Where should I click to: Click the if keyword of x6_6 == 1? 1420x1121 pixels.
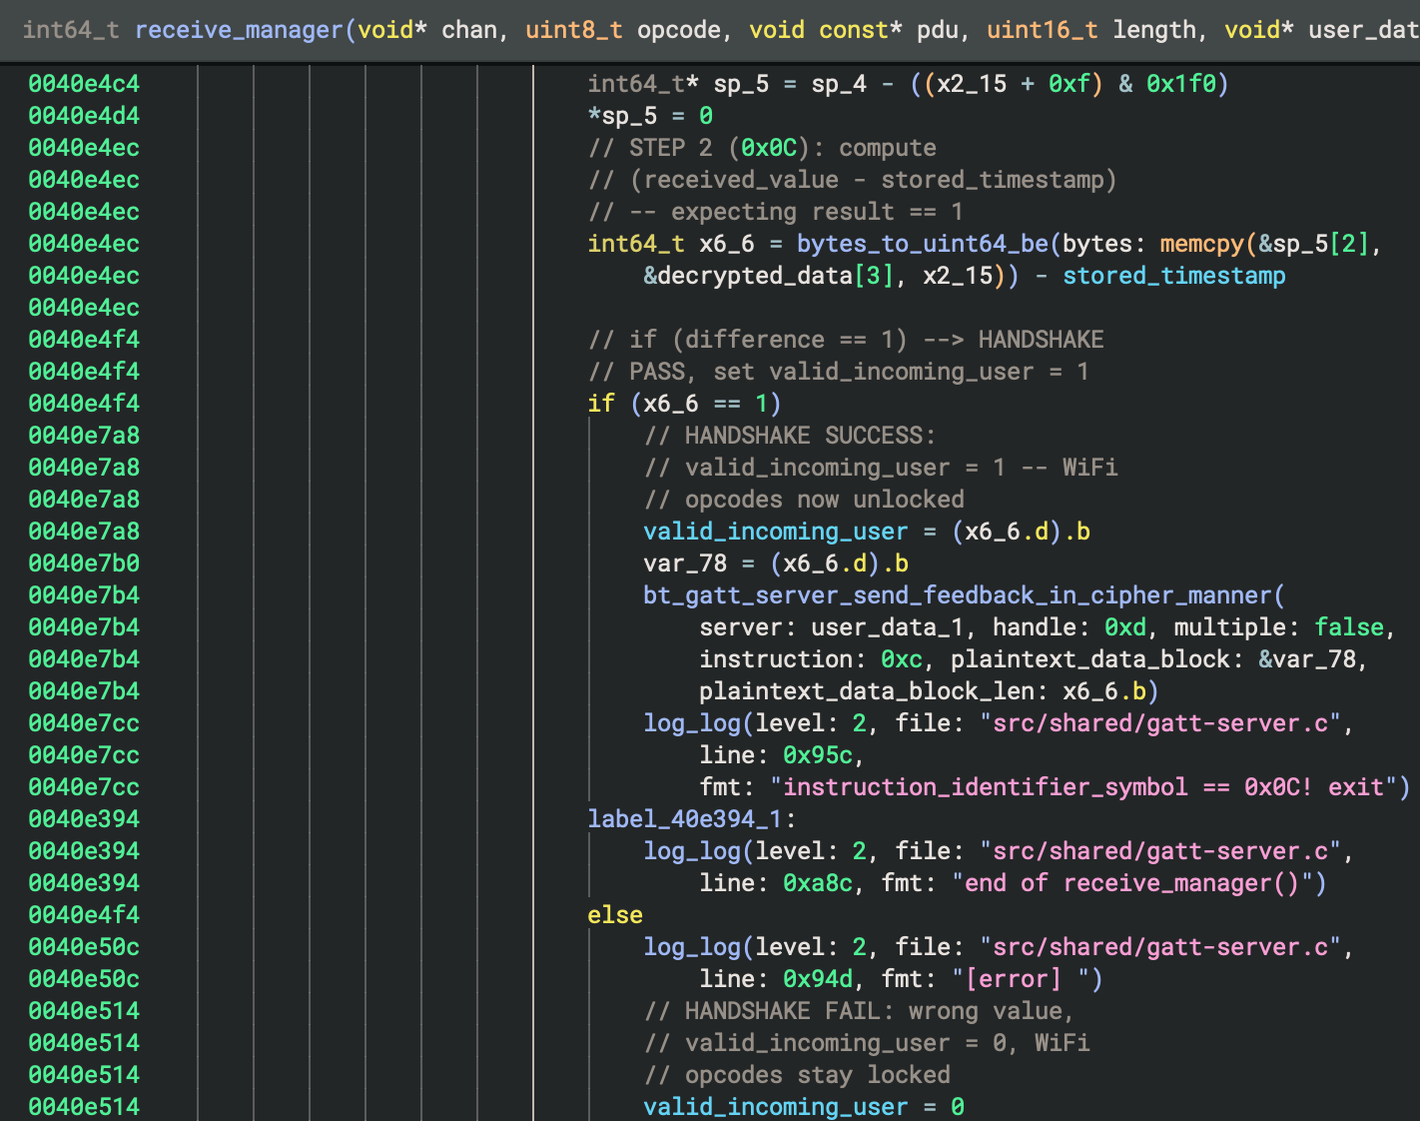601,404
